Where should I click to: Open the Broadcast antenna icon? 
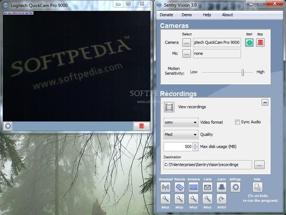(x=165, y=187)
